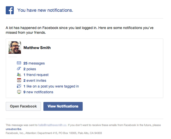The image size is (171, 139).
Task: Open the like on tagged post link
Action: tap(51, 86)
